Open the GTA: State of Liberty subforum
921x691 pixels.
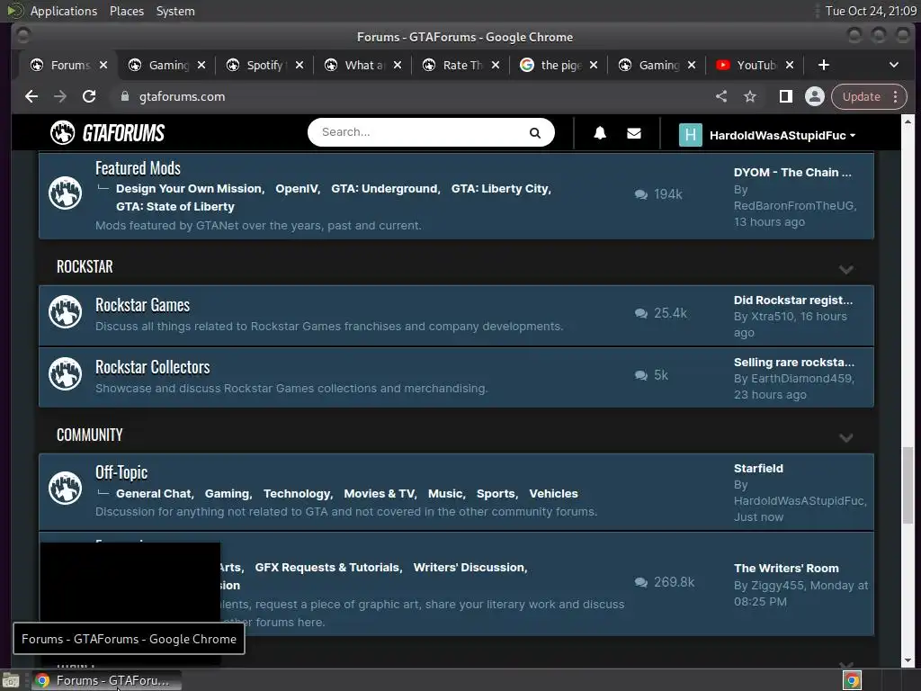click(x=175, y=207)
